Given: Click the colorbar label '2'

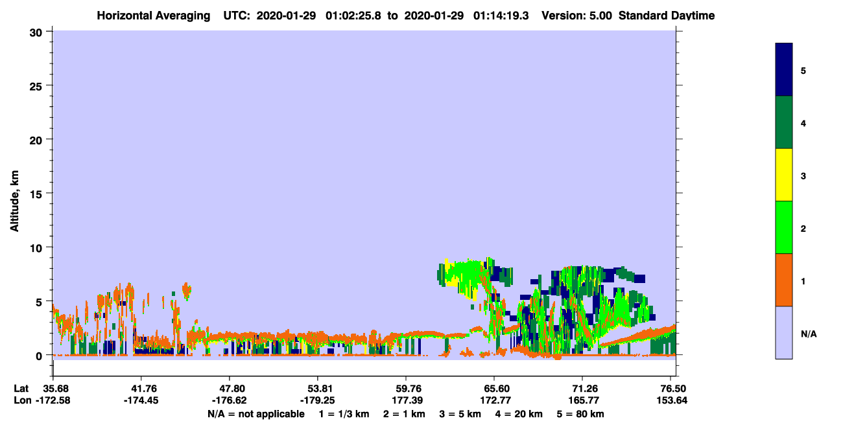Looking at the screenshot, I should [803, 227].
